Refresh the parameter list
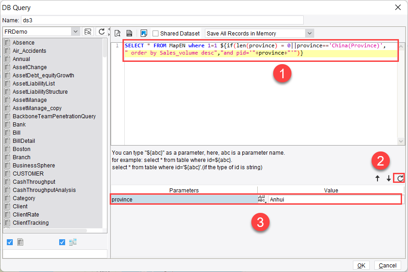The image size is (408, 272). pos(398,178)
